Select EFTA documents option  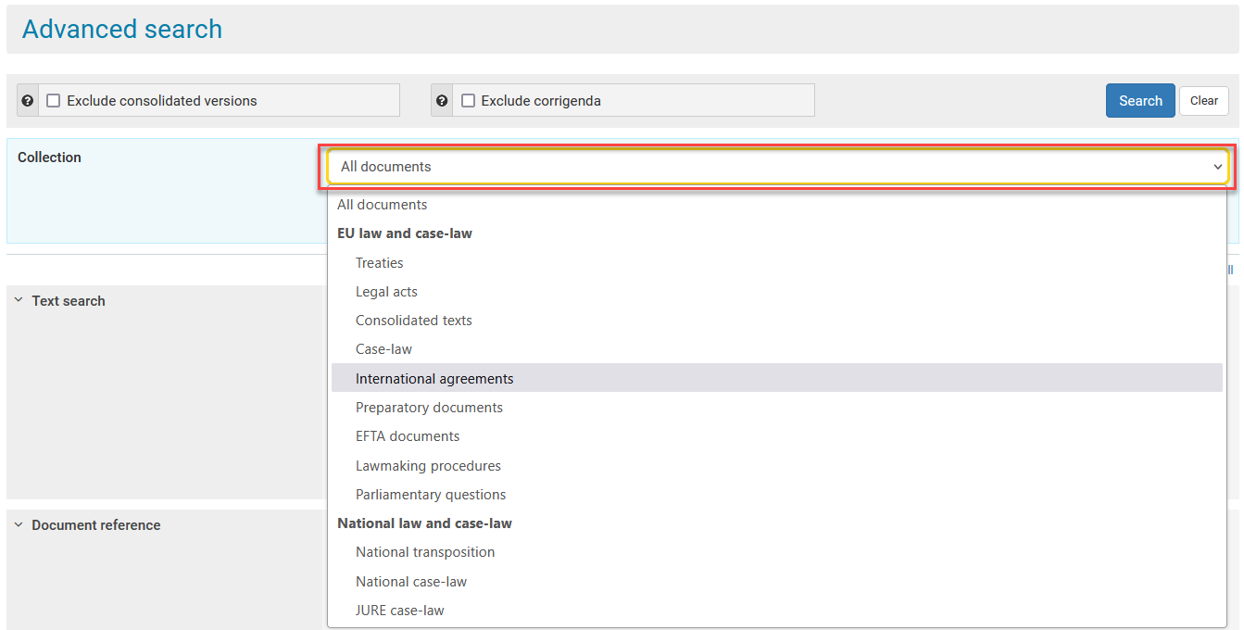pyautogui.click(x=777, y=436)
